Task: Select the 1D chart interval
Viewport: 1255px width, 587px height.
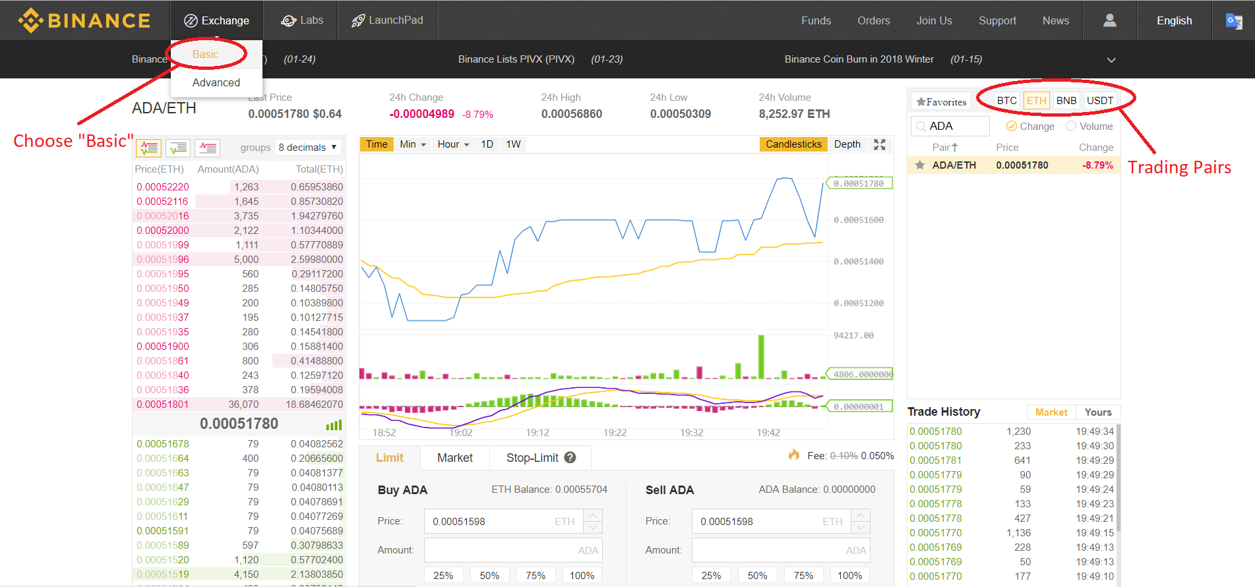Action: pyautogui.click(x=487, y=144)
